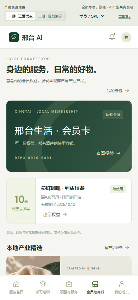Open 我的成长 person tab
138x300 pixels.
point(121,287)
